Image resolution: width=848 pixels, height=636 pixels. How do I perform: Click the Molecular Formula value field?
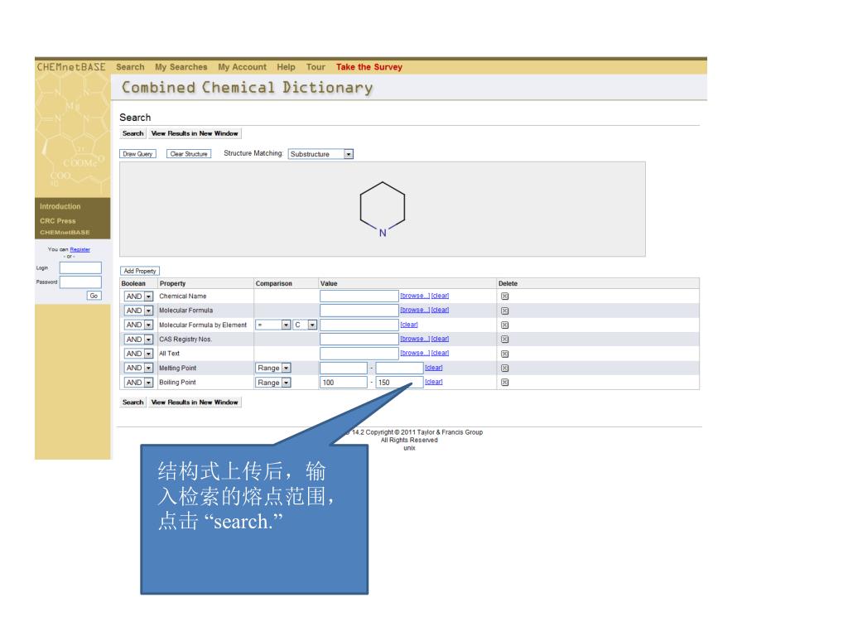point(359,311)
